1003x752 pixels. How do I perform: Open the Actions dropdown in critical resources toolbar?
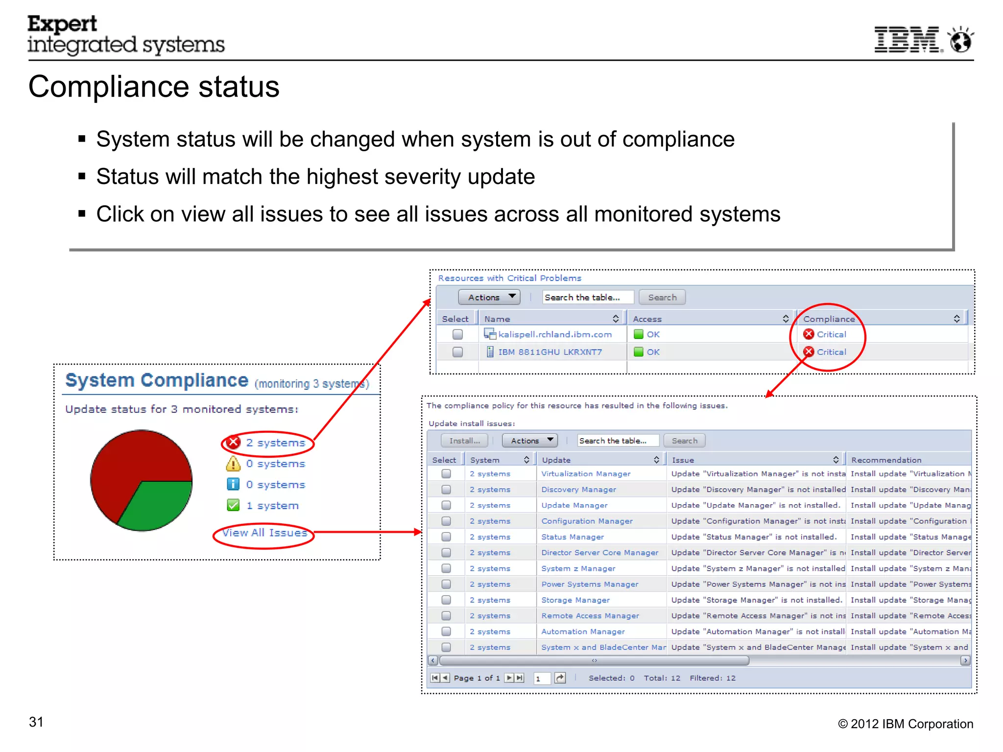pos(489,297)
